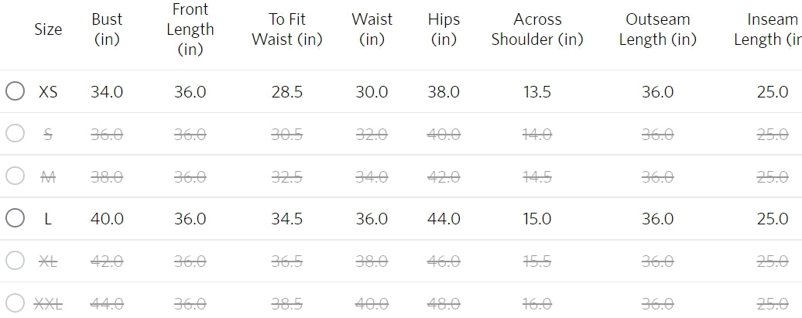The image size is (802, 318).
Task: Click the L hips value 44.0
Action: click(444, 219)
